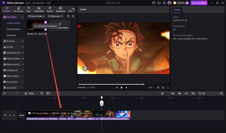The height and width of the screenshot is (133, 226).
Task: Open the Medien tab
Action: pos(7,10)
